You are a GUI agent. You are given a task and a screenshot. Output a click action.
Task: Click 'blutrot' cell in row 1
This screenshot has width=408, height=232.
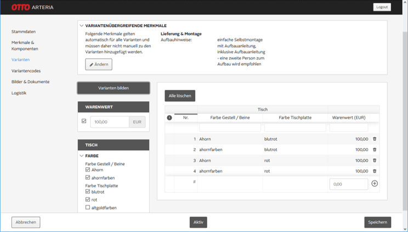[x=270, y=139]
